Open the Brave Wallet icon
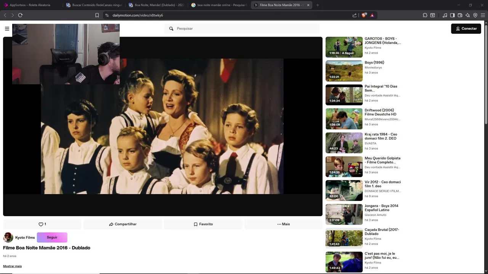The width and height of the screenshot is (488, 274). pos(460,15)
